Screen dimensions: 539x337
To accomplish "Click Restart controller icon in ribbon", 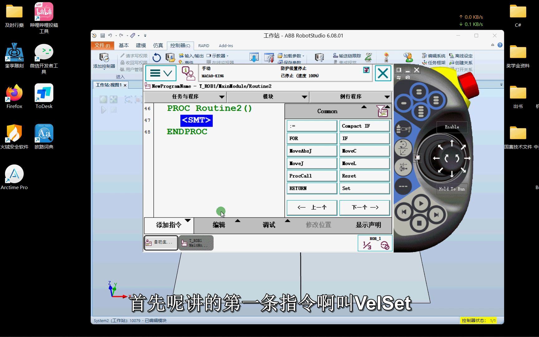I will click(x=157, y=57).
